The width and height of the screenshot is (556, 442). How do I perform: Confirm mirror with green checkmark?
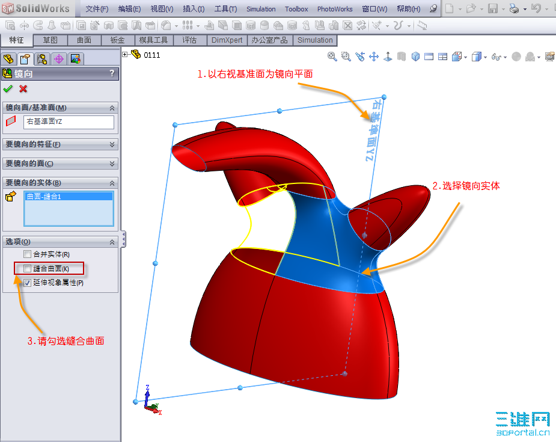8,88
